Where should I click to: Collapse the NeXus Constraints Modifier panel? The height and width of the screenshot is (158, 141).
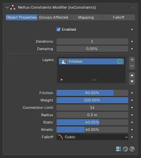[x=7, y=8]
